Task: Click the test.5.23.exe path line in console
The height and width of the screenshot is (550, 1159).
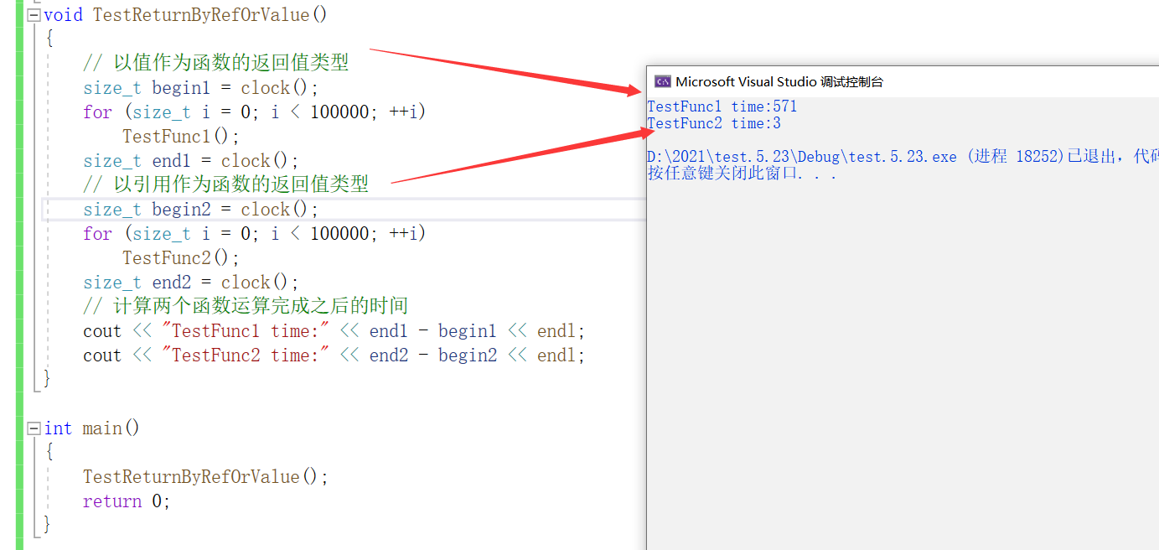Action: point(903,157)
